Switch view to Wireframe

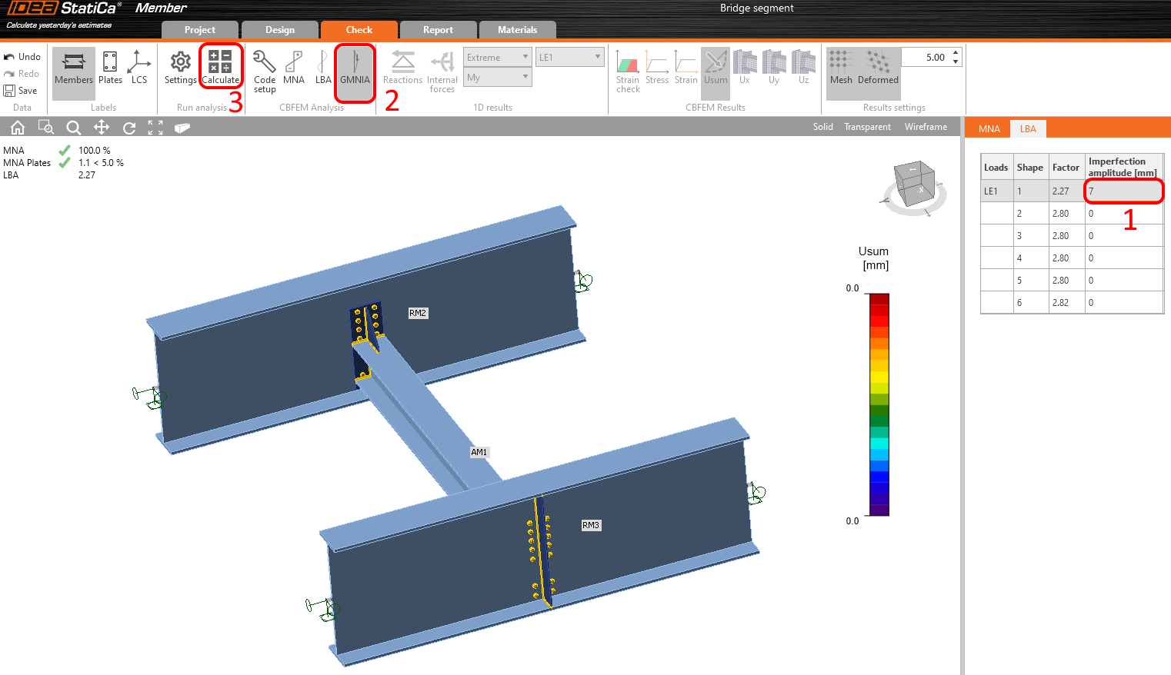(x=926, y=127)
